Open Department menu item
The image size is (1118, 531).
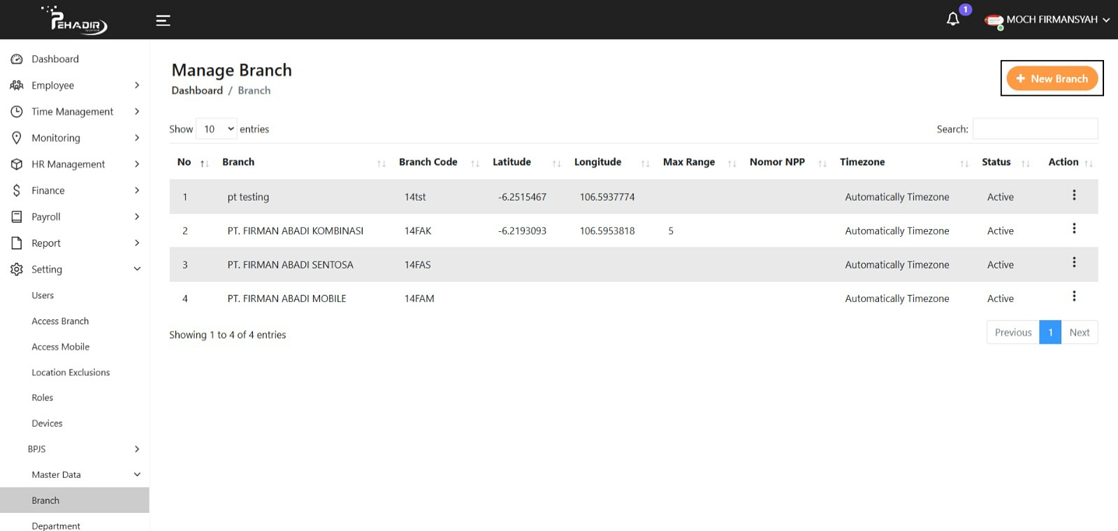[x=56, y=525]
